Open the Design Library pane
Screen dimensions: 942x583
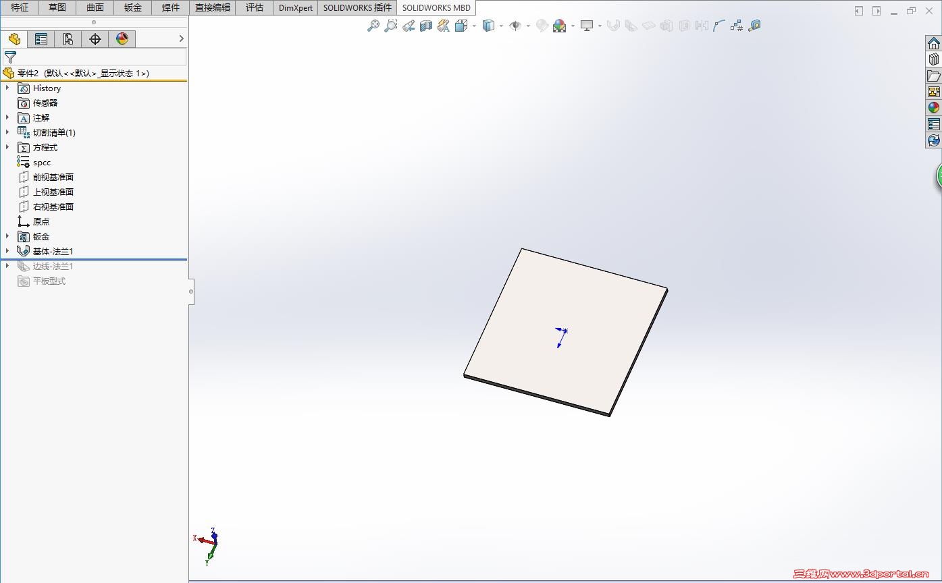[933, 59]
